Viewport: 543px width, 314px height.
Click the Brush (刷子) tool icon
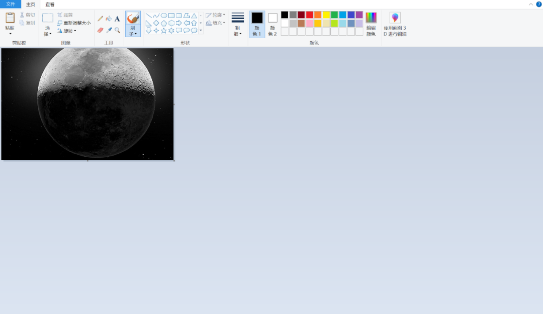[x=133, y=18]
